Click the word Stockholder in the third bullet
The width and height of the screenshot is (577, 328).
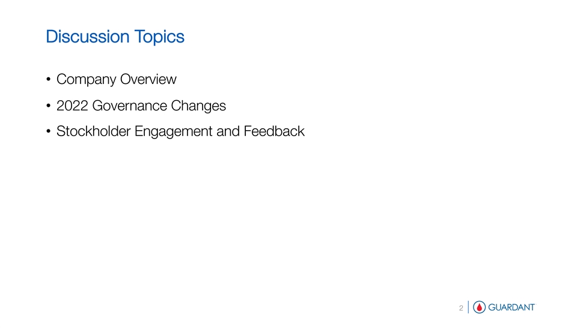[x=94, y=131]
